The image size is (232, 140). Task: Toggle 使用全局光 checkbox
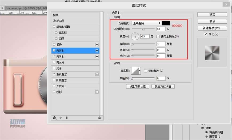pos(158,36)
